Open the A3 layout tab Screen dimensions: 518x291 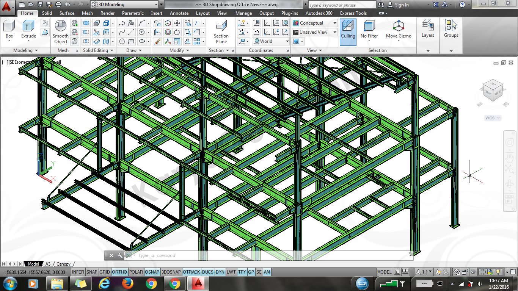(48, 264)
